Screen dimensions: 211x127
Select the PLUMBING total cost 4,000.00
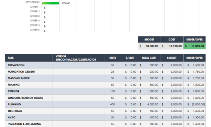coord(149,104)
